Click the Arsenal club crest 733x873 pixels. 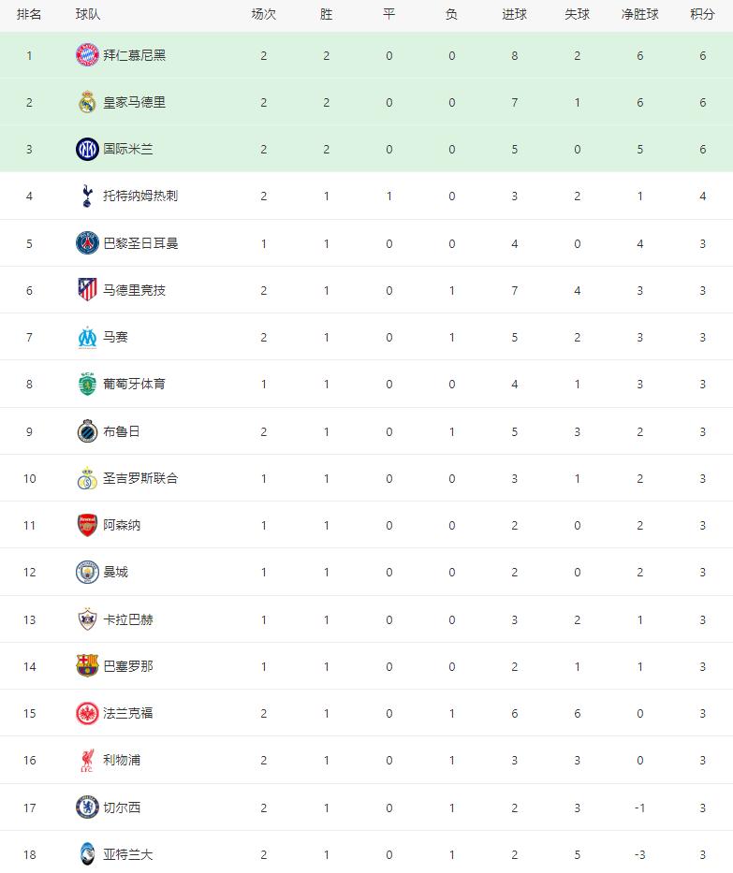click(87, 525)
